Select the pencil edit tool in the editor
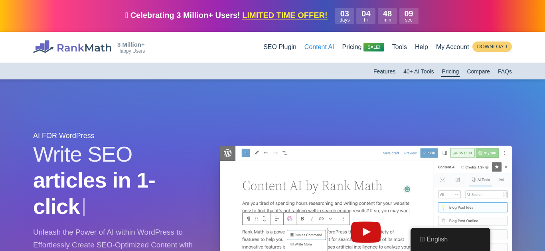 click(x=257, y=153)
